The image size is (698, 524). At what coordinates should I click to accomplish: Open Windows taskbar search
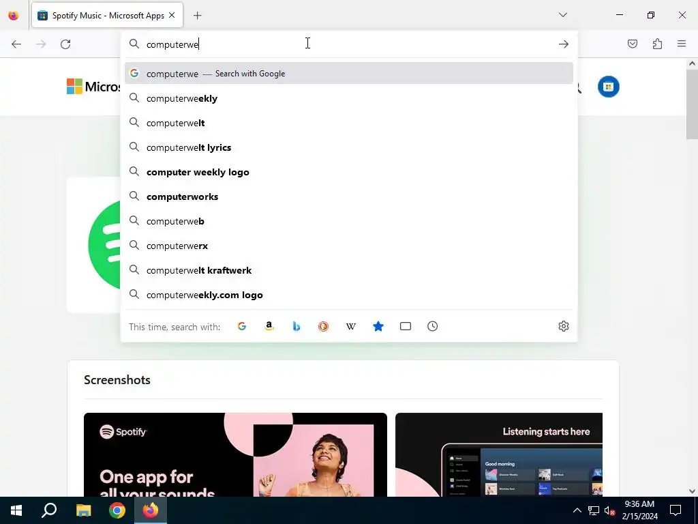tap(49, 510)
